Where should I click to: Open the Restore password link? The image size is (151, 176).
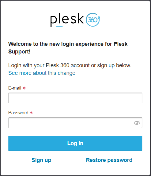109,160
